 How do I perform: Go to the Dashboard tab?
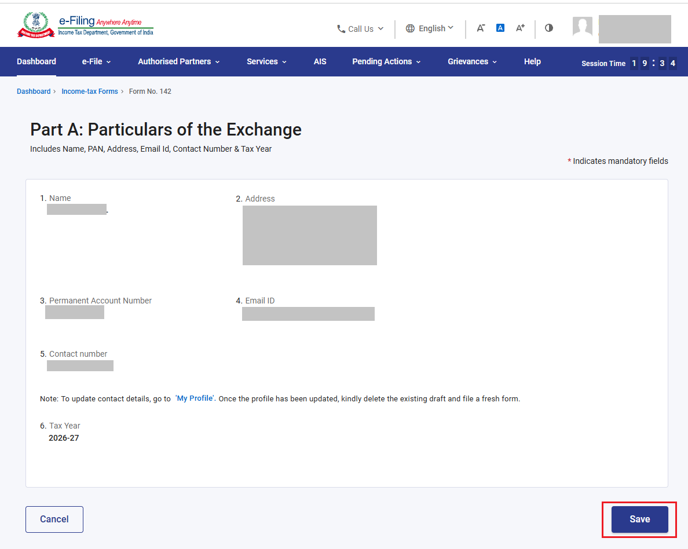point(36,62)
